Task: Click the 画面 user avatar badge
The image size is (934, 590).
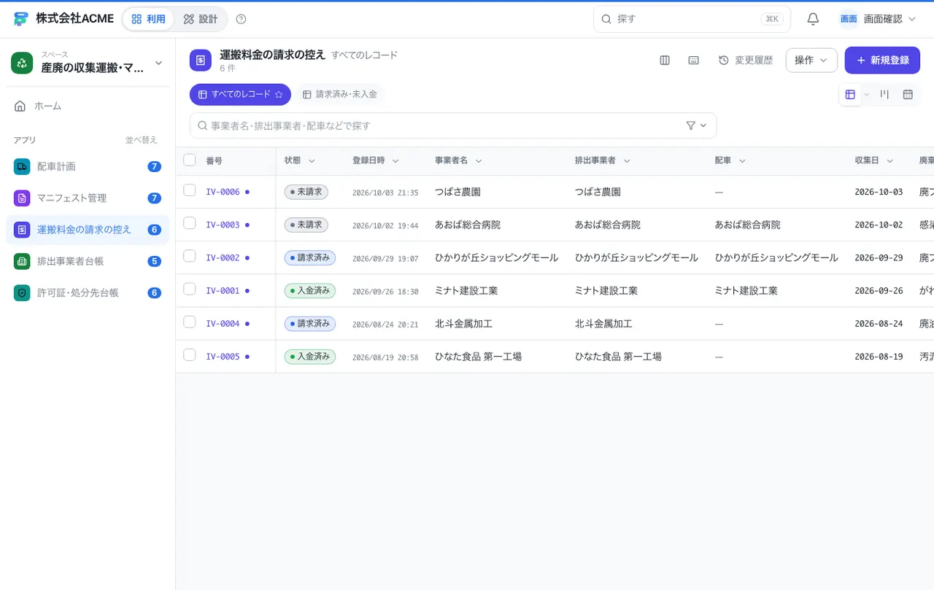Action: 849,19
